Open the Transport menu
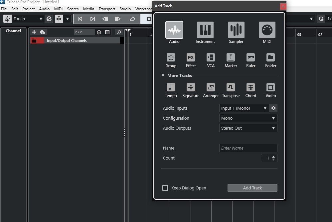332x222 pixels. [107, 9]
